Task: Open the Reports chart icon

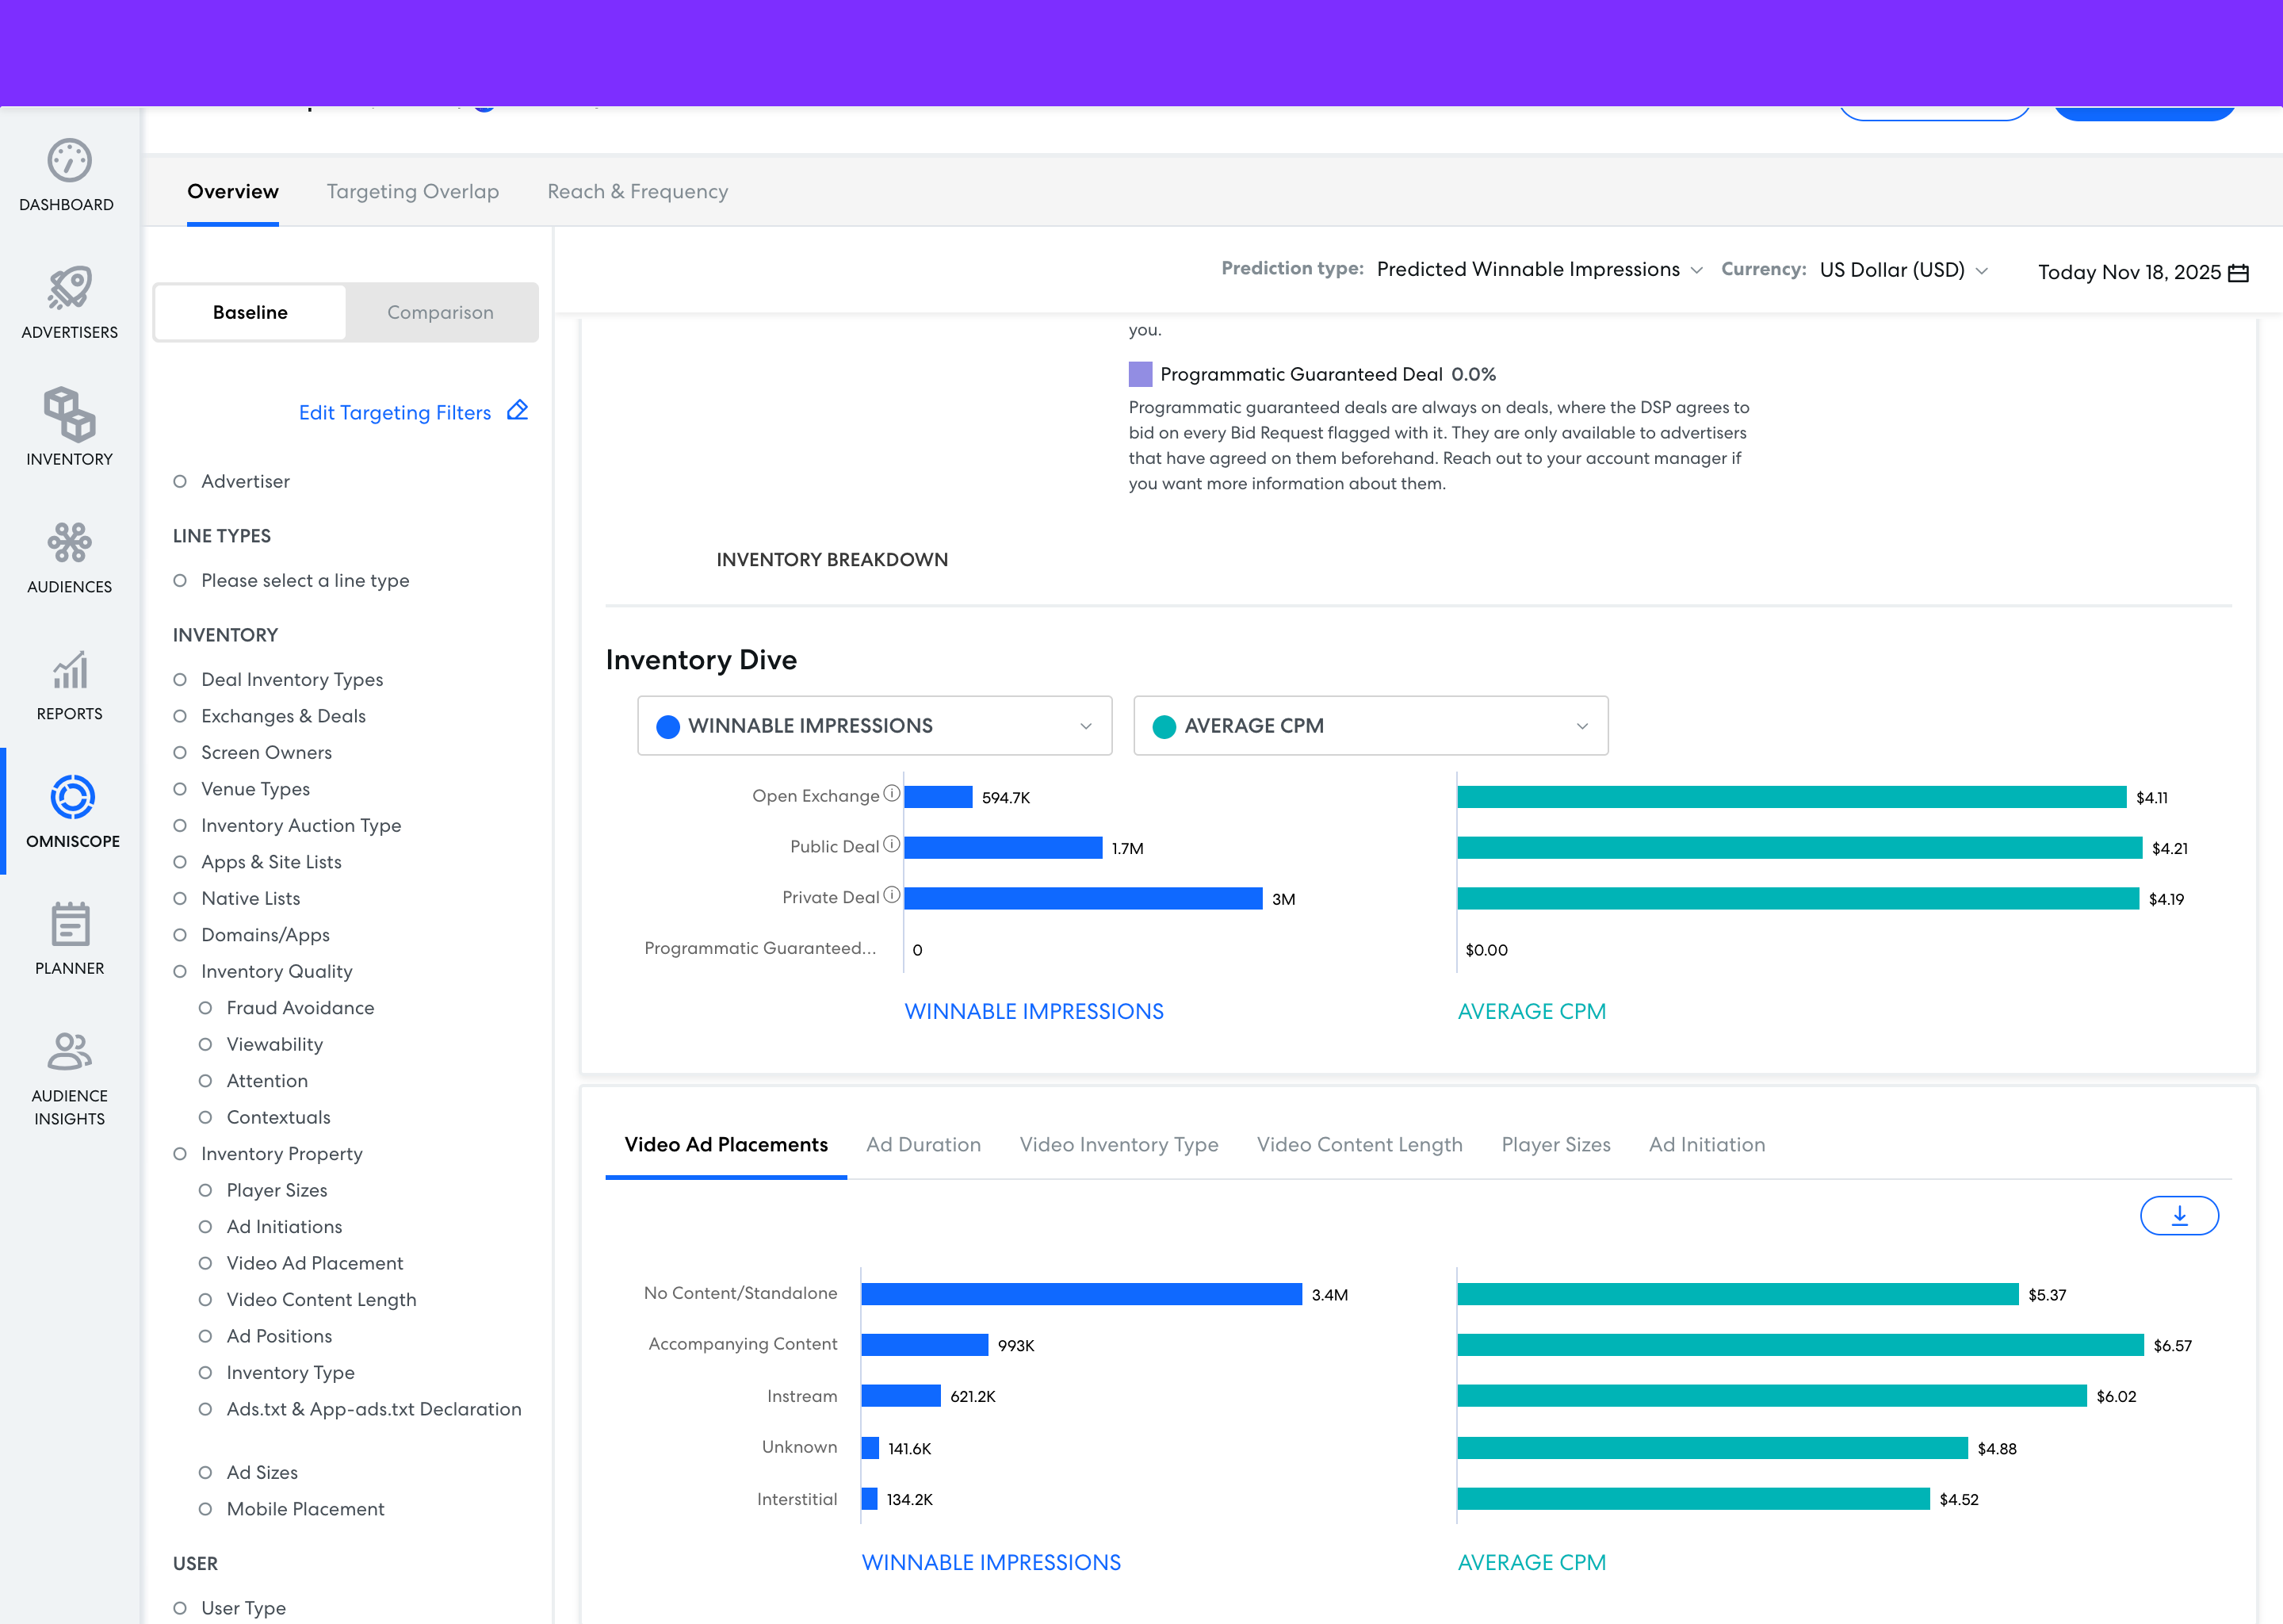Action: click(x=69, y=671)
